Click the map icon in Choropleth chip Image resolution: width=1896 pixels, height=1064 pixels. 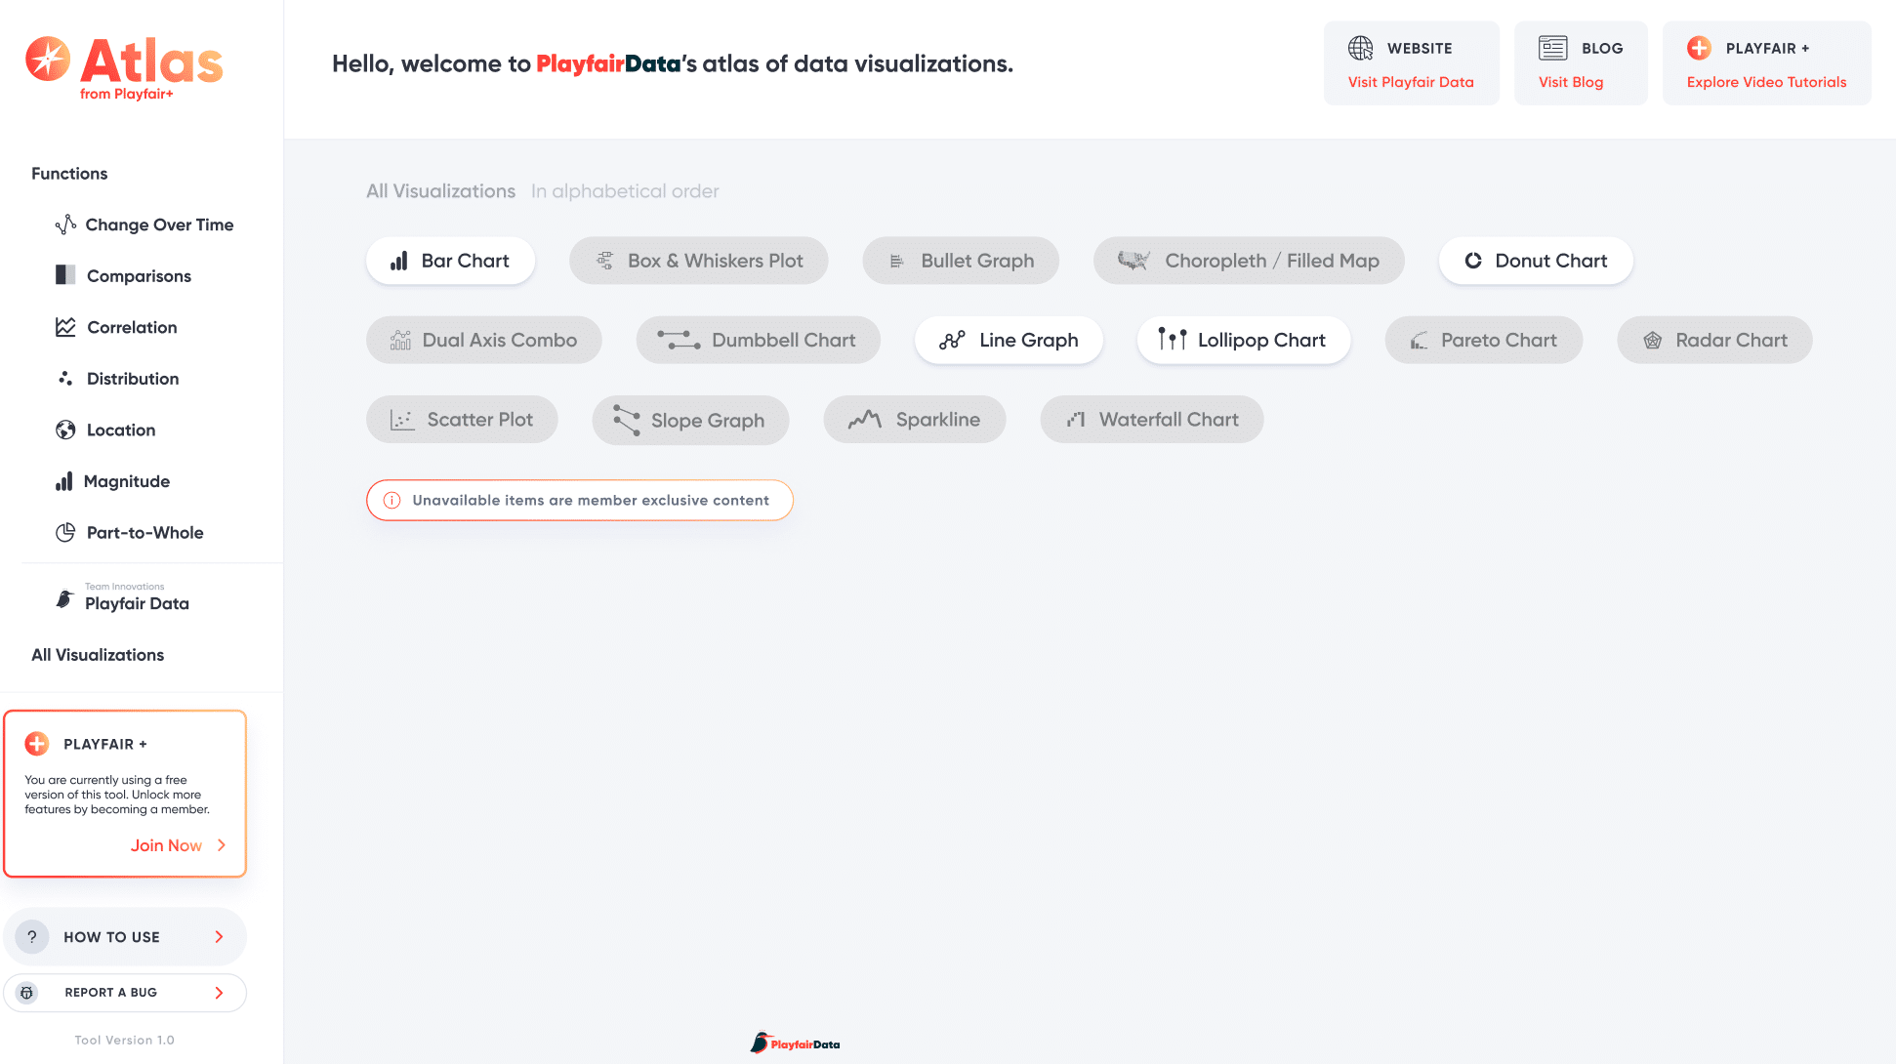click(x=1133, y=260)
